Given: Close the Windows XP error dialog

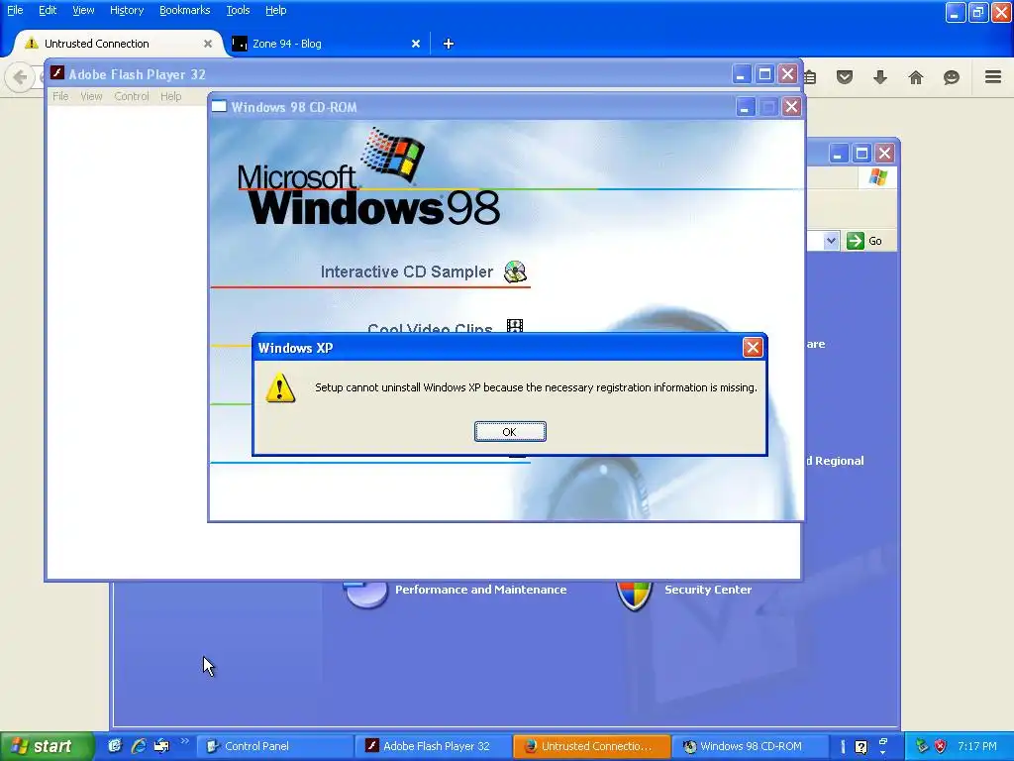Looking at the screenshot, I should [753, 348].
